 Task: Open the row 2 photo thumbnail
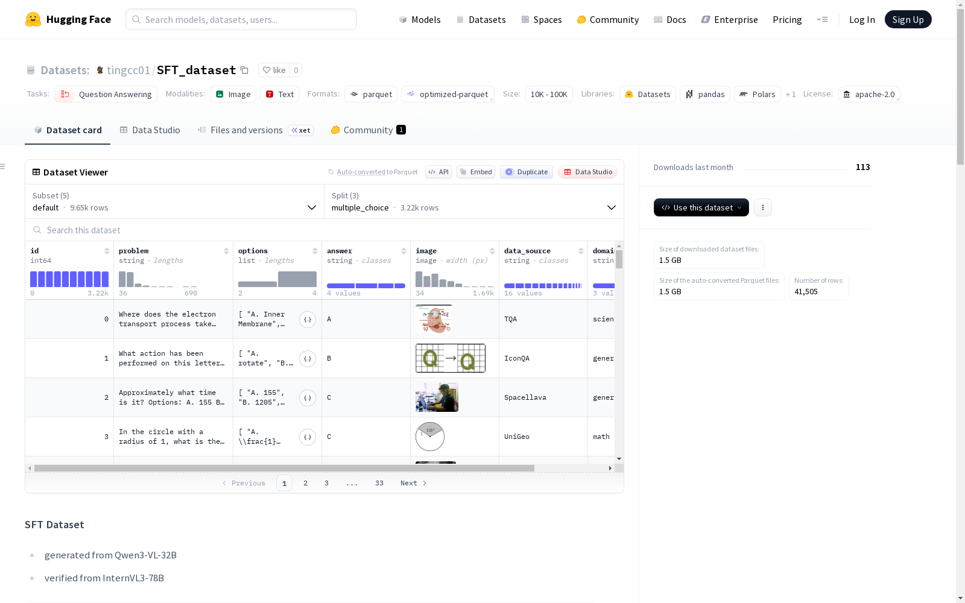(x=437, y=397)
